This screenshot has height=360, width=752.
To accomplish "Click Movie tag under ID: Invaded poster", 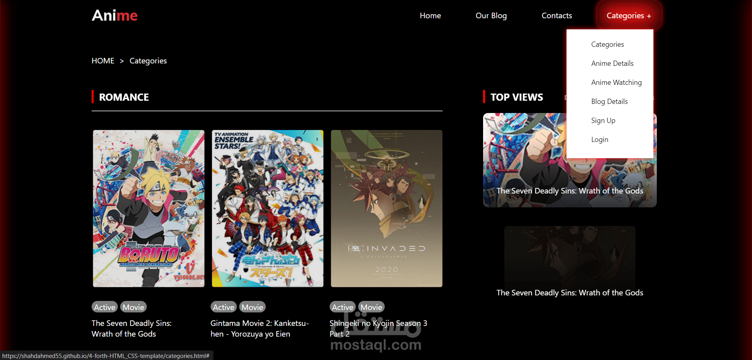I will (x=371, y=307).
